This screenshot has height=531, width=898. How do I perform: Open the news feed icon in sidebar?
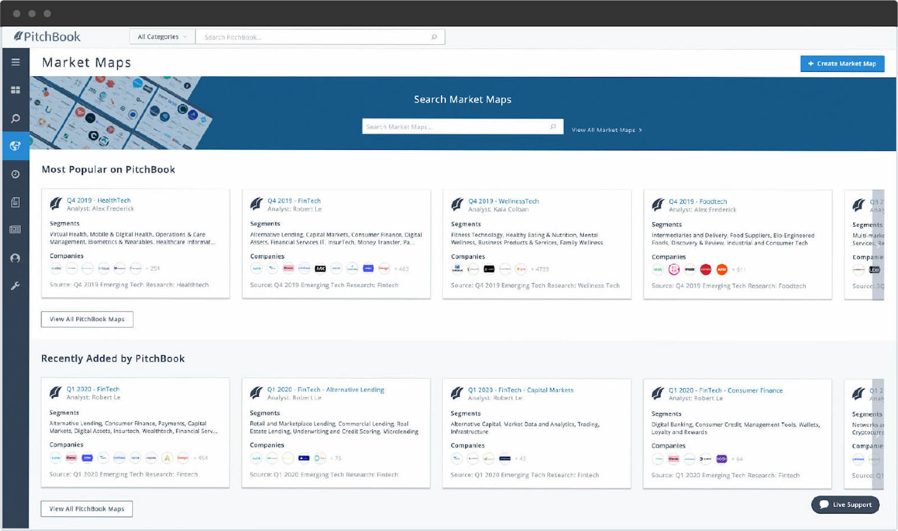coord(16,230)
